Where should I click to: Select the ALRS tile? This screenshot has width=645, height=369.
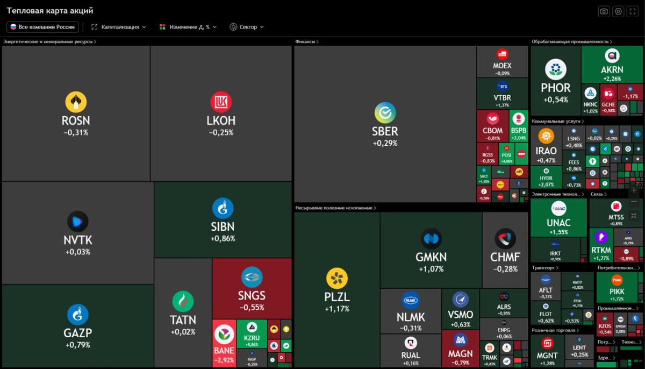point(504,303)
